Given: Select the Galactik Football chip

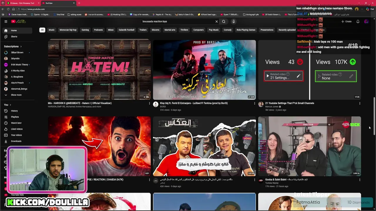Looking at the screenshot, I should point(126,30).
